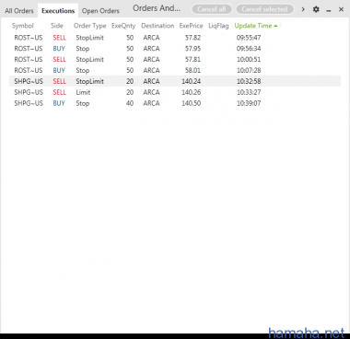
Task: Click the 57.82 execution price
Action: coord(192,38)
